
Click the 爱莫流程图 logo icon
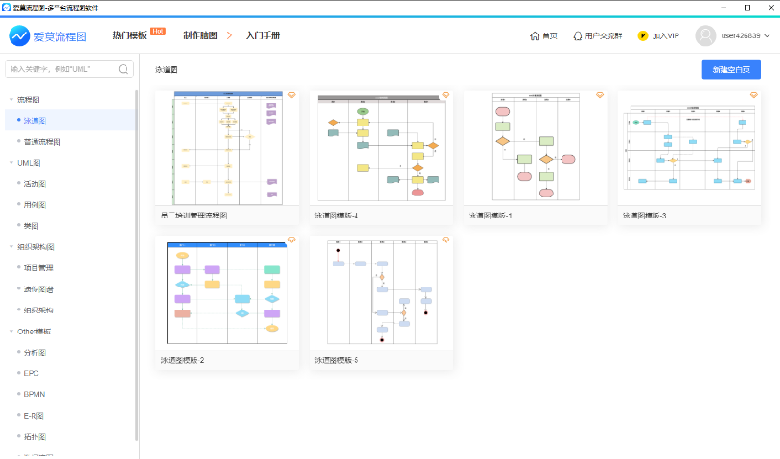coord(19,35)
